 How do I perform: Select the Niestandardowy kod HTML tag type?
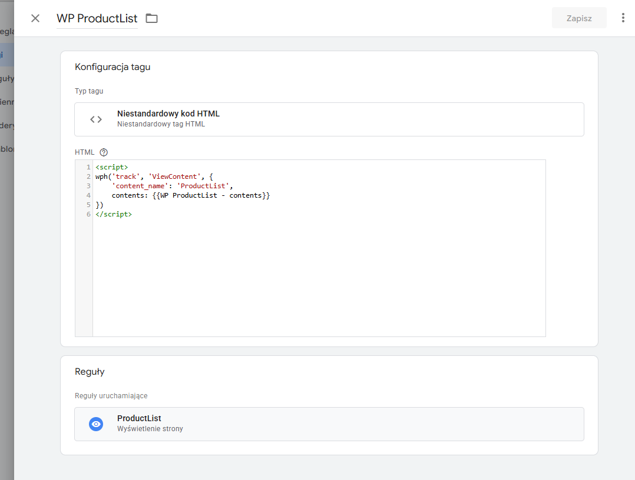329,119
